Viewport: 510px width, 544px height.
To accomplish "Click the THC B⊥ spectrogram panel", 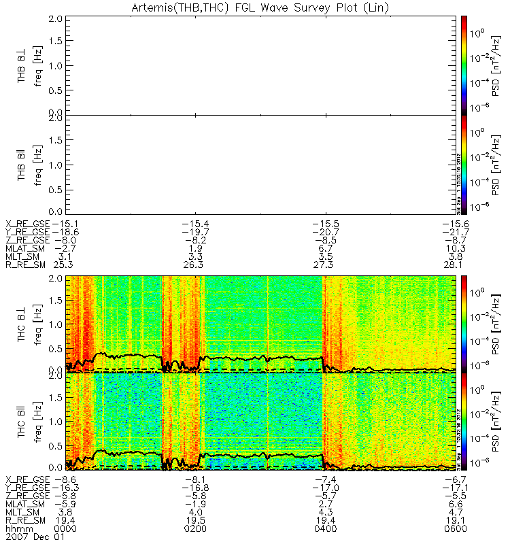I will coord(260,324).
